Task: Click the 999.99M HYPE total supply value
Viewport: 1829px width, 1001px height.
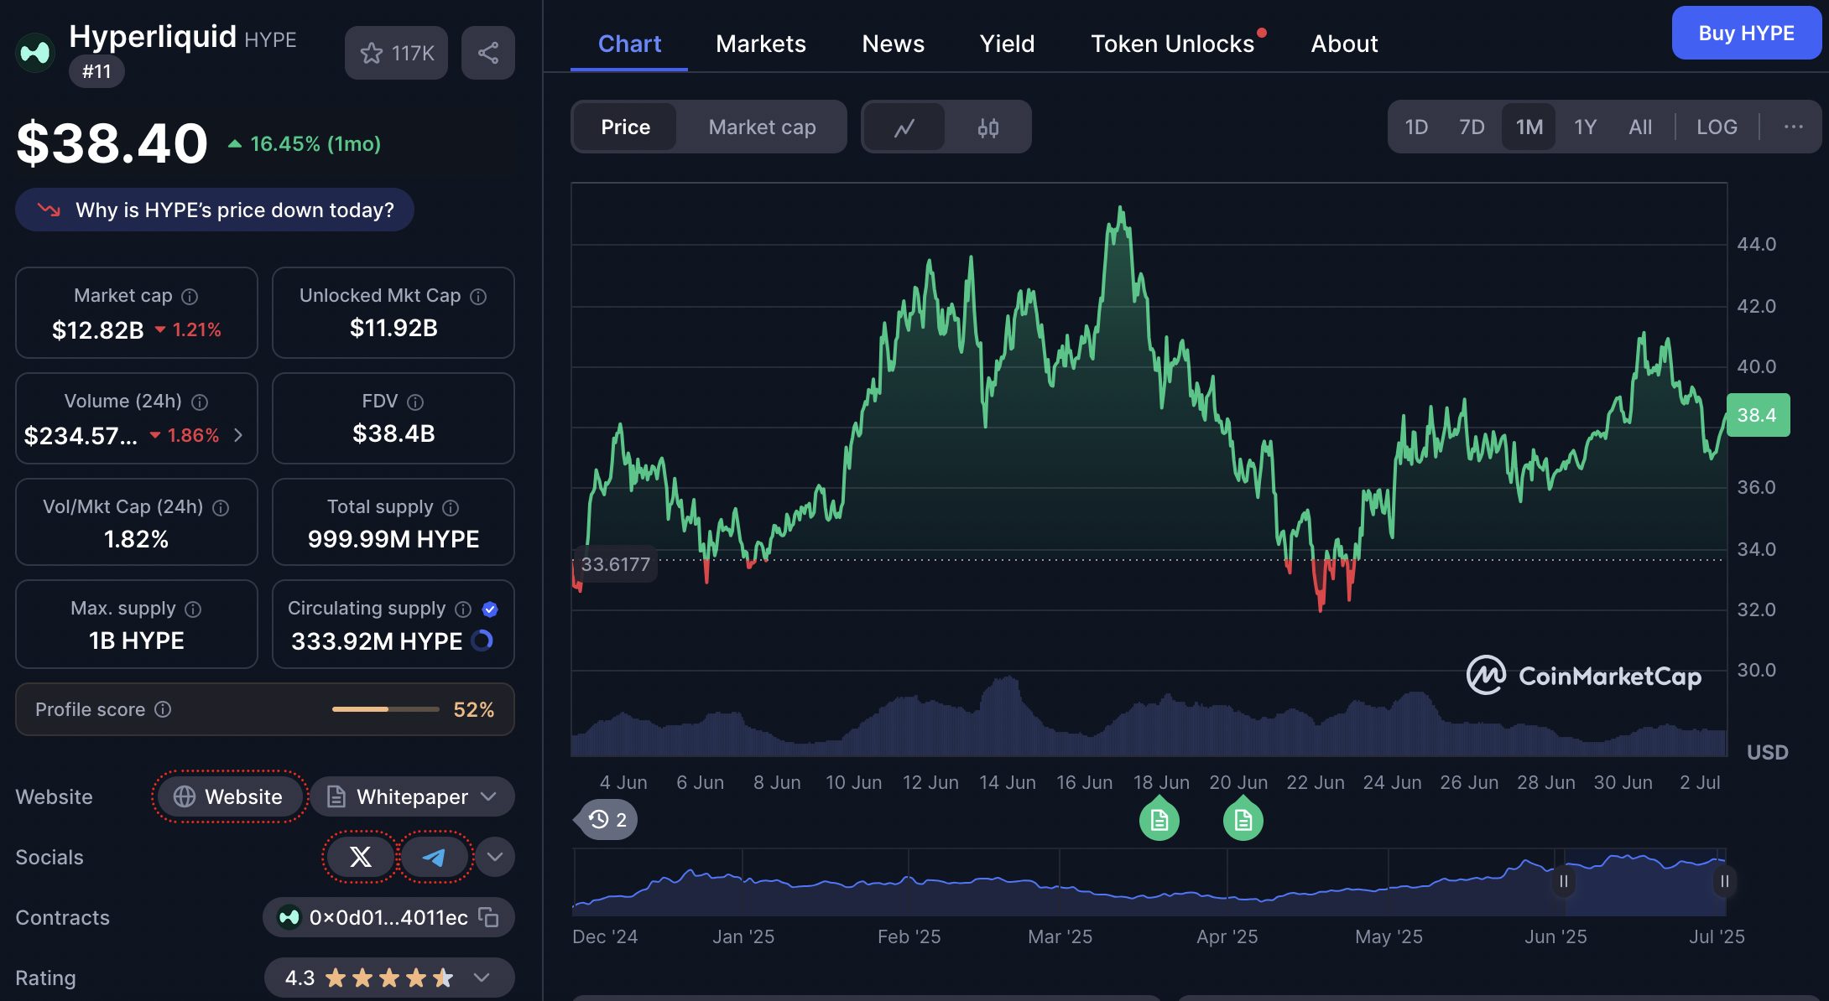Action: [x=393, y=539]
